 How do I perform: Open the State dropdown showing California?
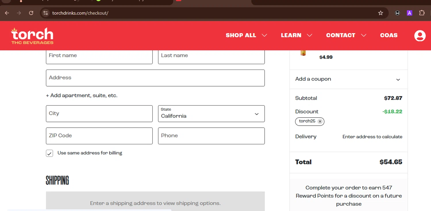(x=211, y=114)
